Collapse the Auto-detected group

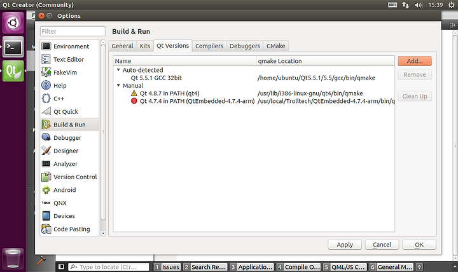pyautogui.click(x=118, y=70)
